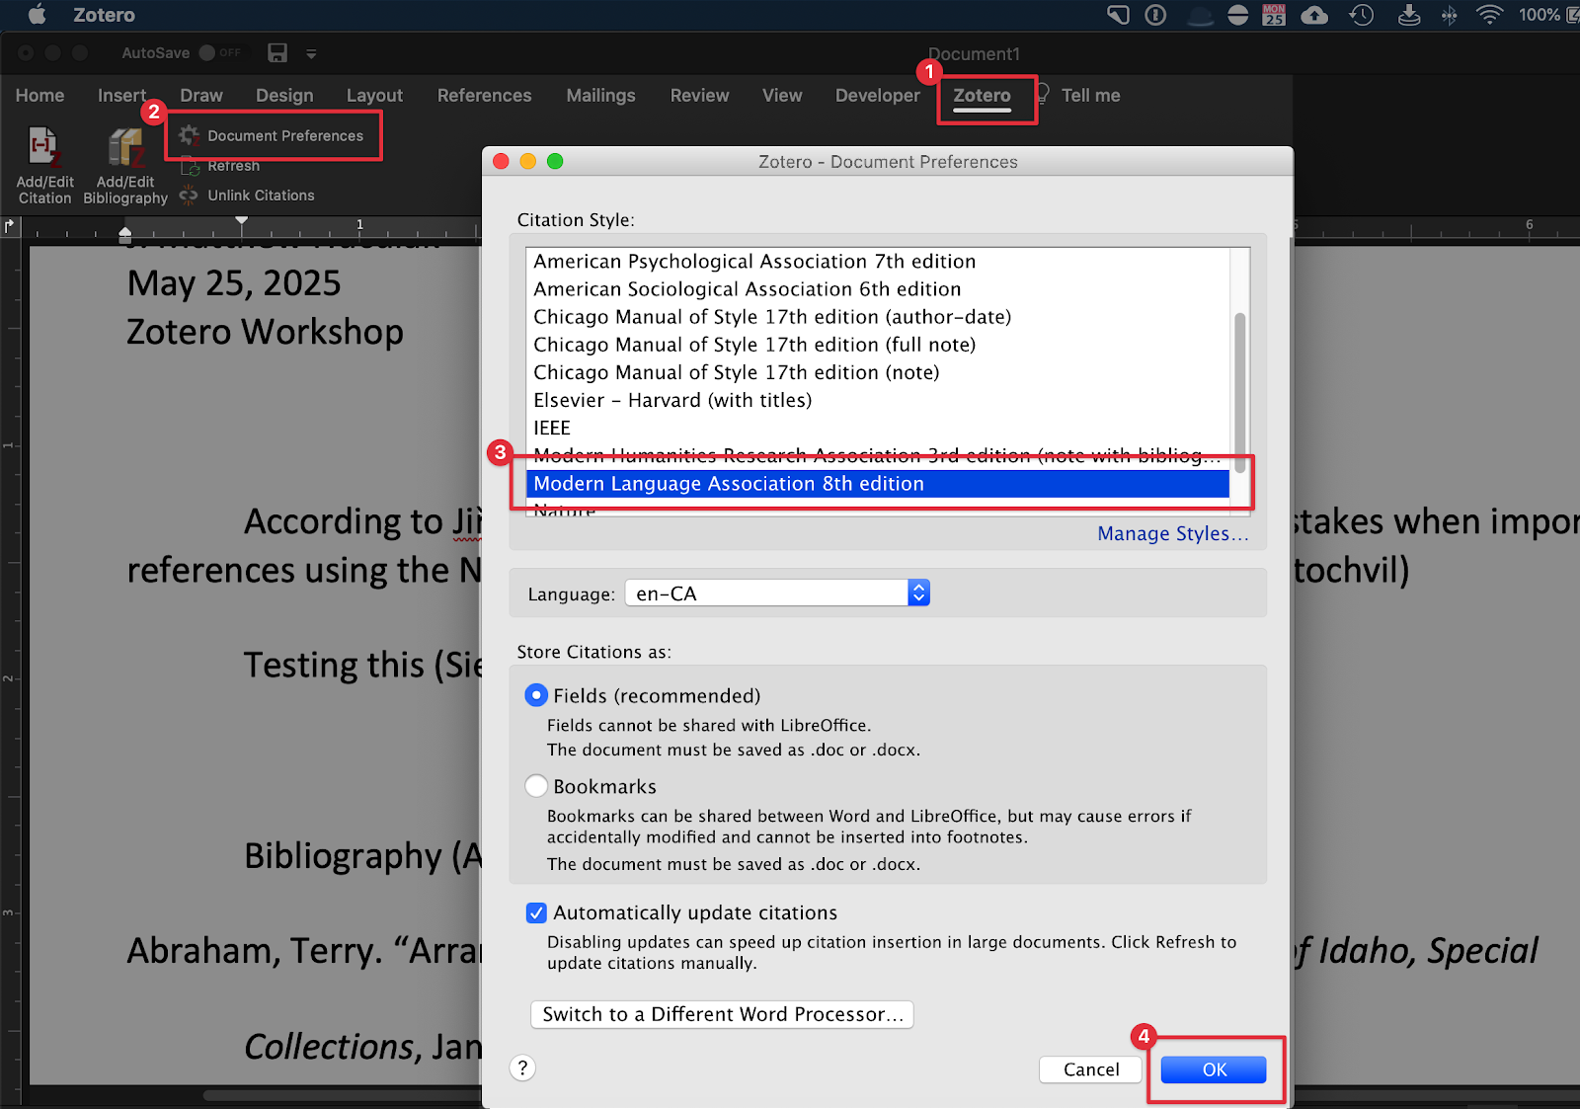Image resolution: width=1580 pixels, height=1109 pixels.
Task: Click the OK button
Action: [1214, 1069]
